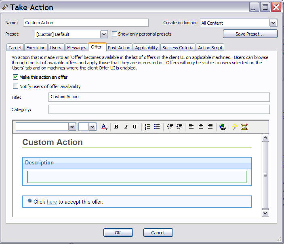Expand the Preset dropdown list
This screenshot has height=244, width=284.
(104, 34)
